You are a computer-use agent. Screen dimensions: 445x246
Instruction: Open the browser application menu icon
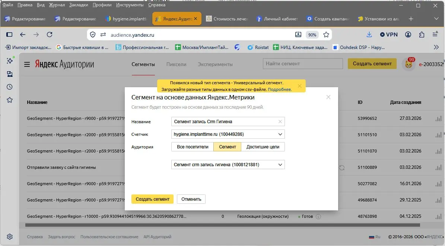coord(435,34)
